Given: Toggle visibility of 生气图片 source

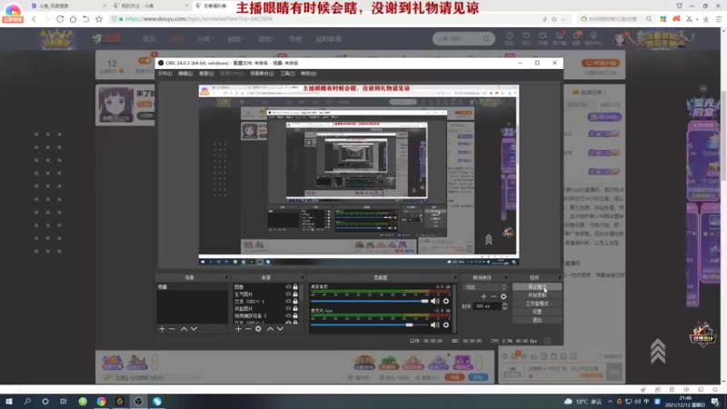Looking at the screenshot, I should [x=288, y=294].
